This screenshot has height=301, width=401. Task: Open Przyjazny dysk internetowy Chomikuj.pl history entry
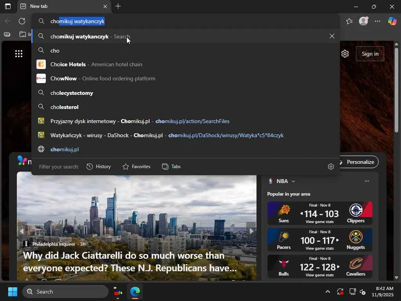pyautogui.click(x=186, y=121)
